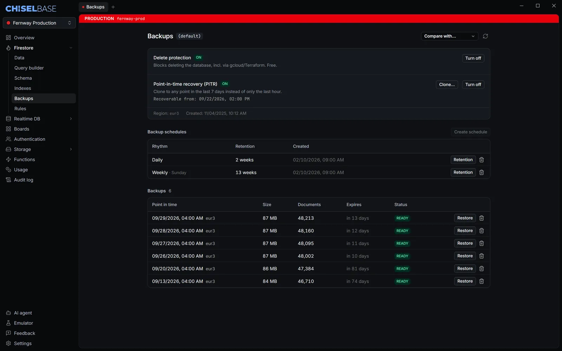Open Settings from the sidebar
This screenshot has width=562, height=351.
coord(39,343)
